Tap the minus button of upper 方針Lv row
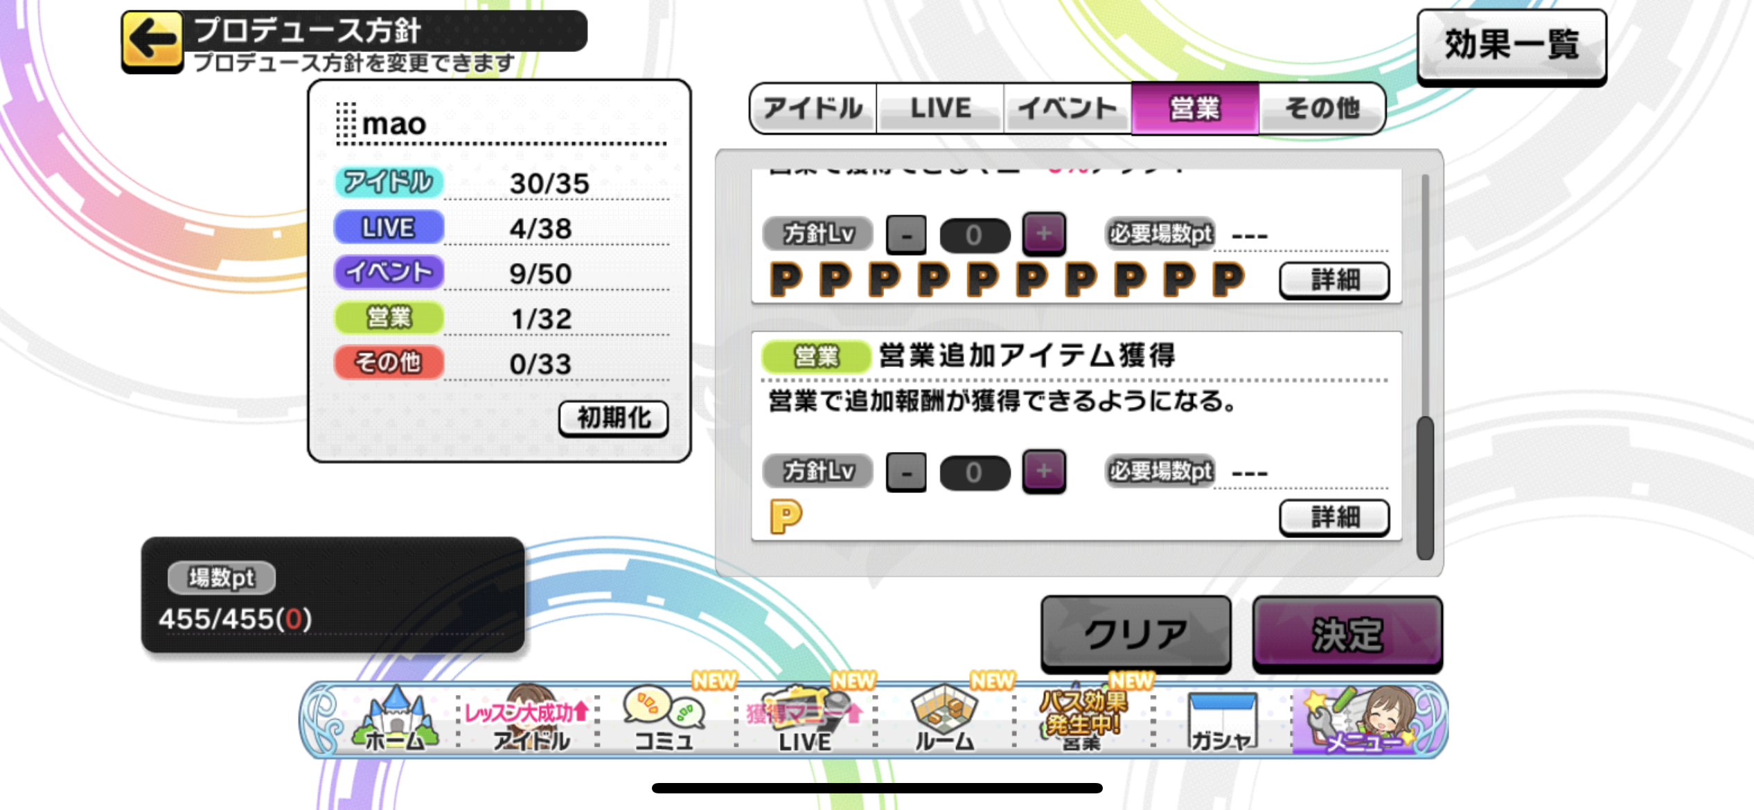The image size is (1754, 810). (x=906, y=235)
